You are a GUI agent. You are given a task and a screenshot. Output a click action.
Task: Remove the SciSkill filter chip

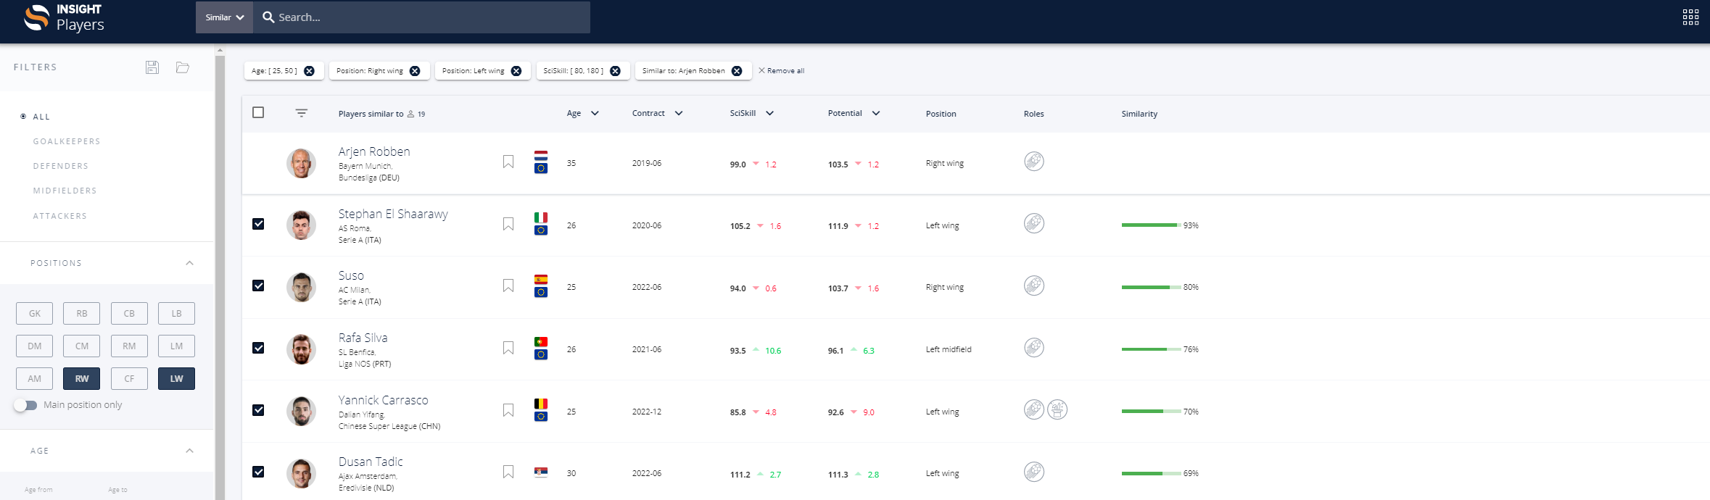(x=615, y=71)
